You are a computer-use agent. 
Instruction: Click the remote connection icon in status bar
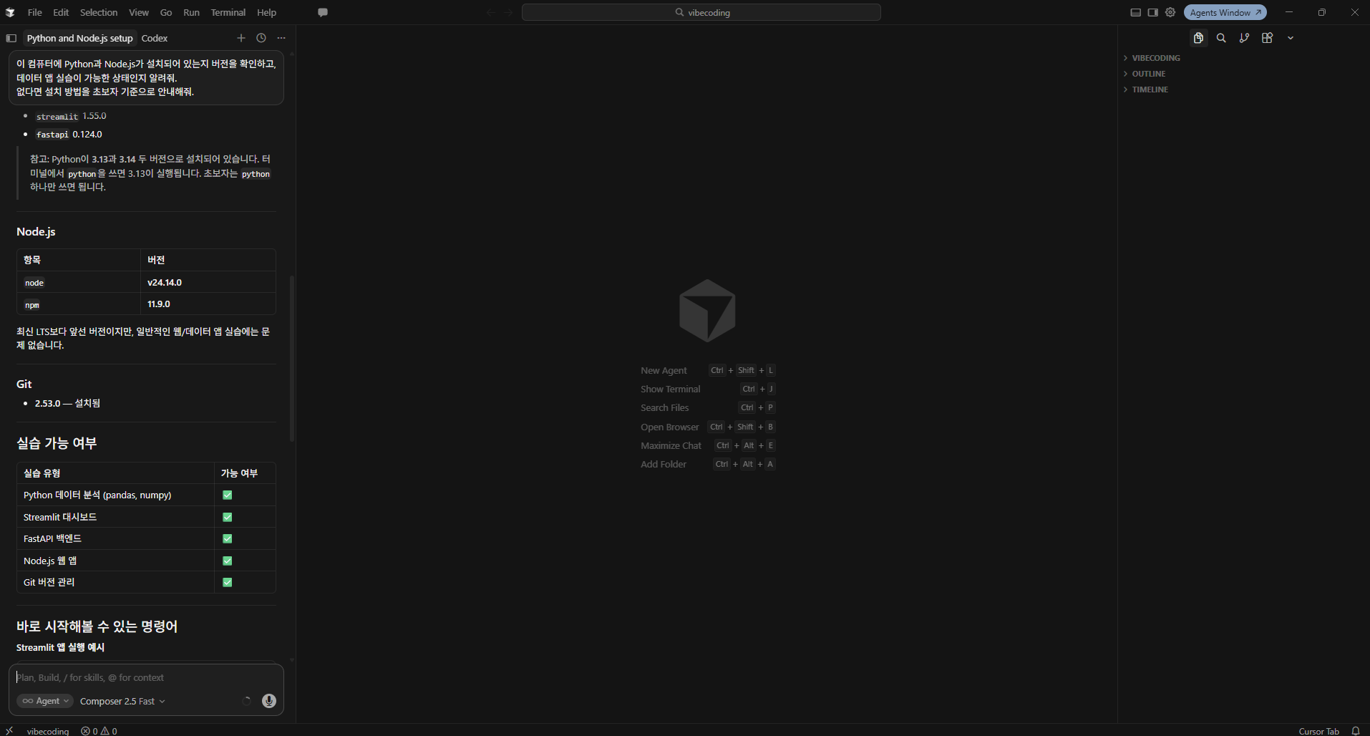pos(9,730)
